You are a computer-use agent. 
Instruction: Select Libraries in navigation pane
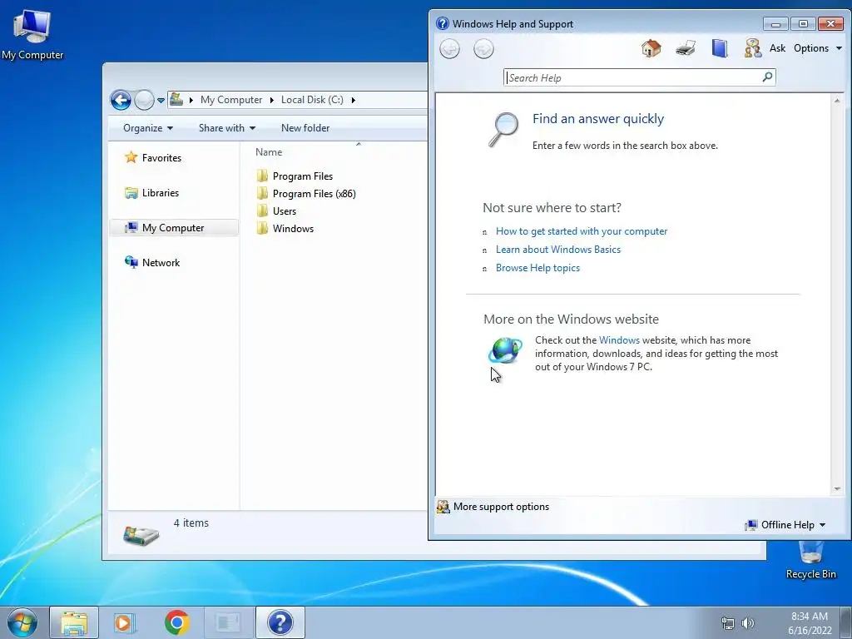(160, 193)
